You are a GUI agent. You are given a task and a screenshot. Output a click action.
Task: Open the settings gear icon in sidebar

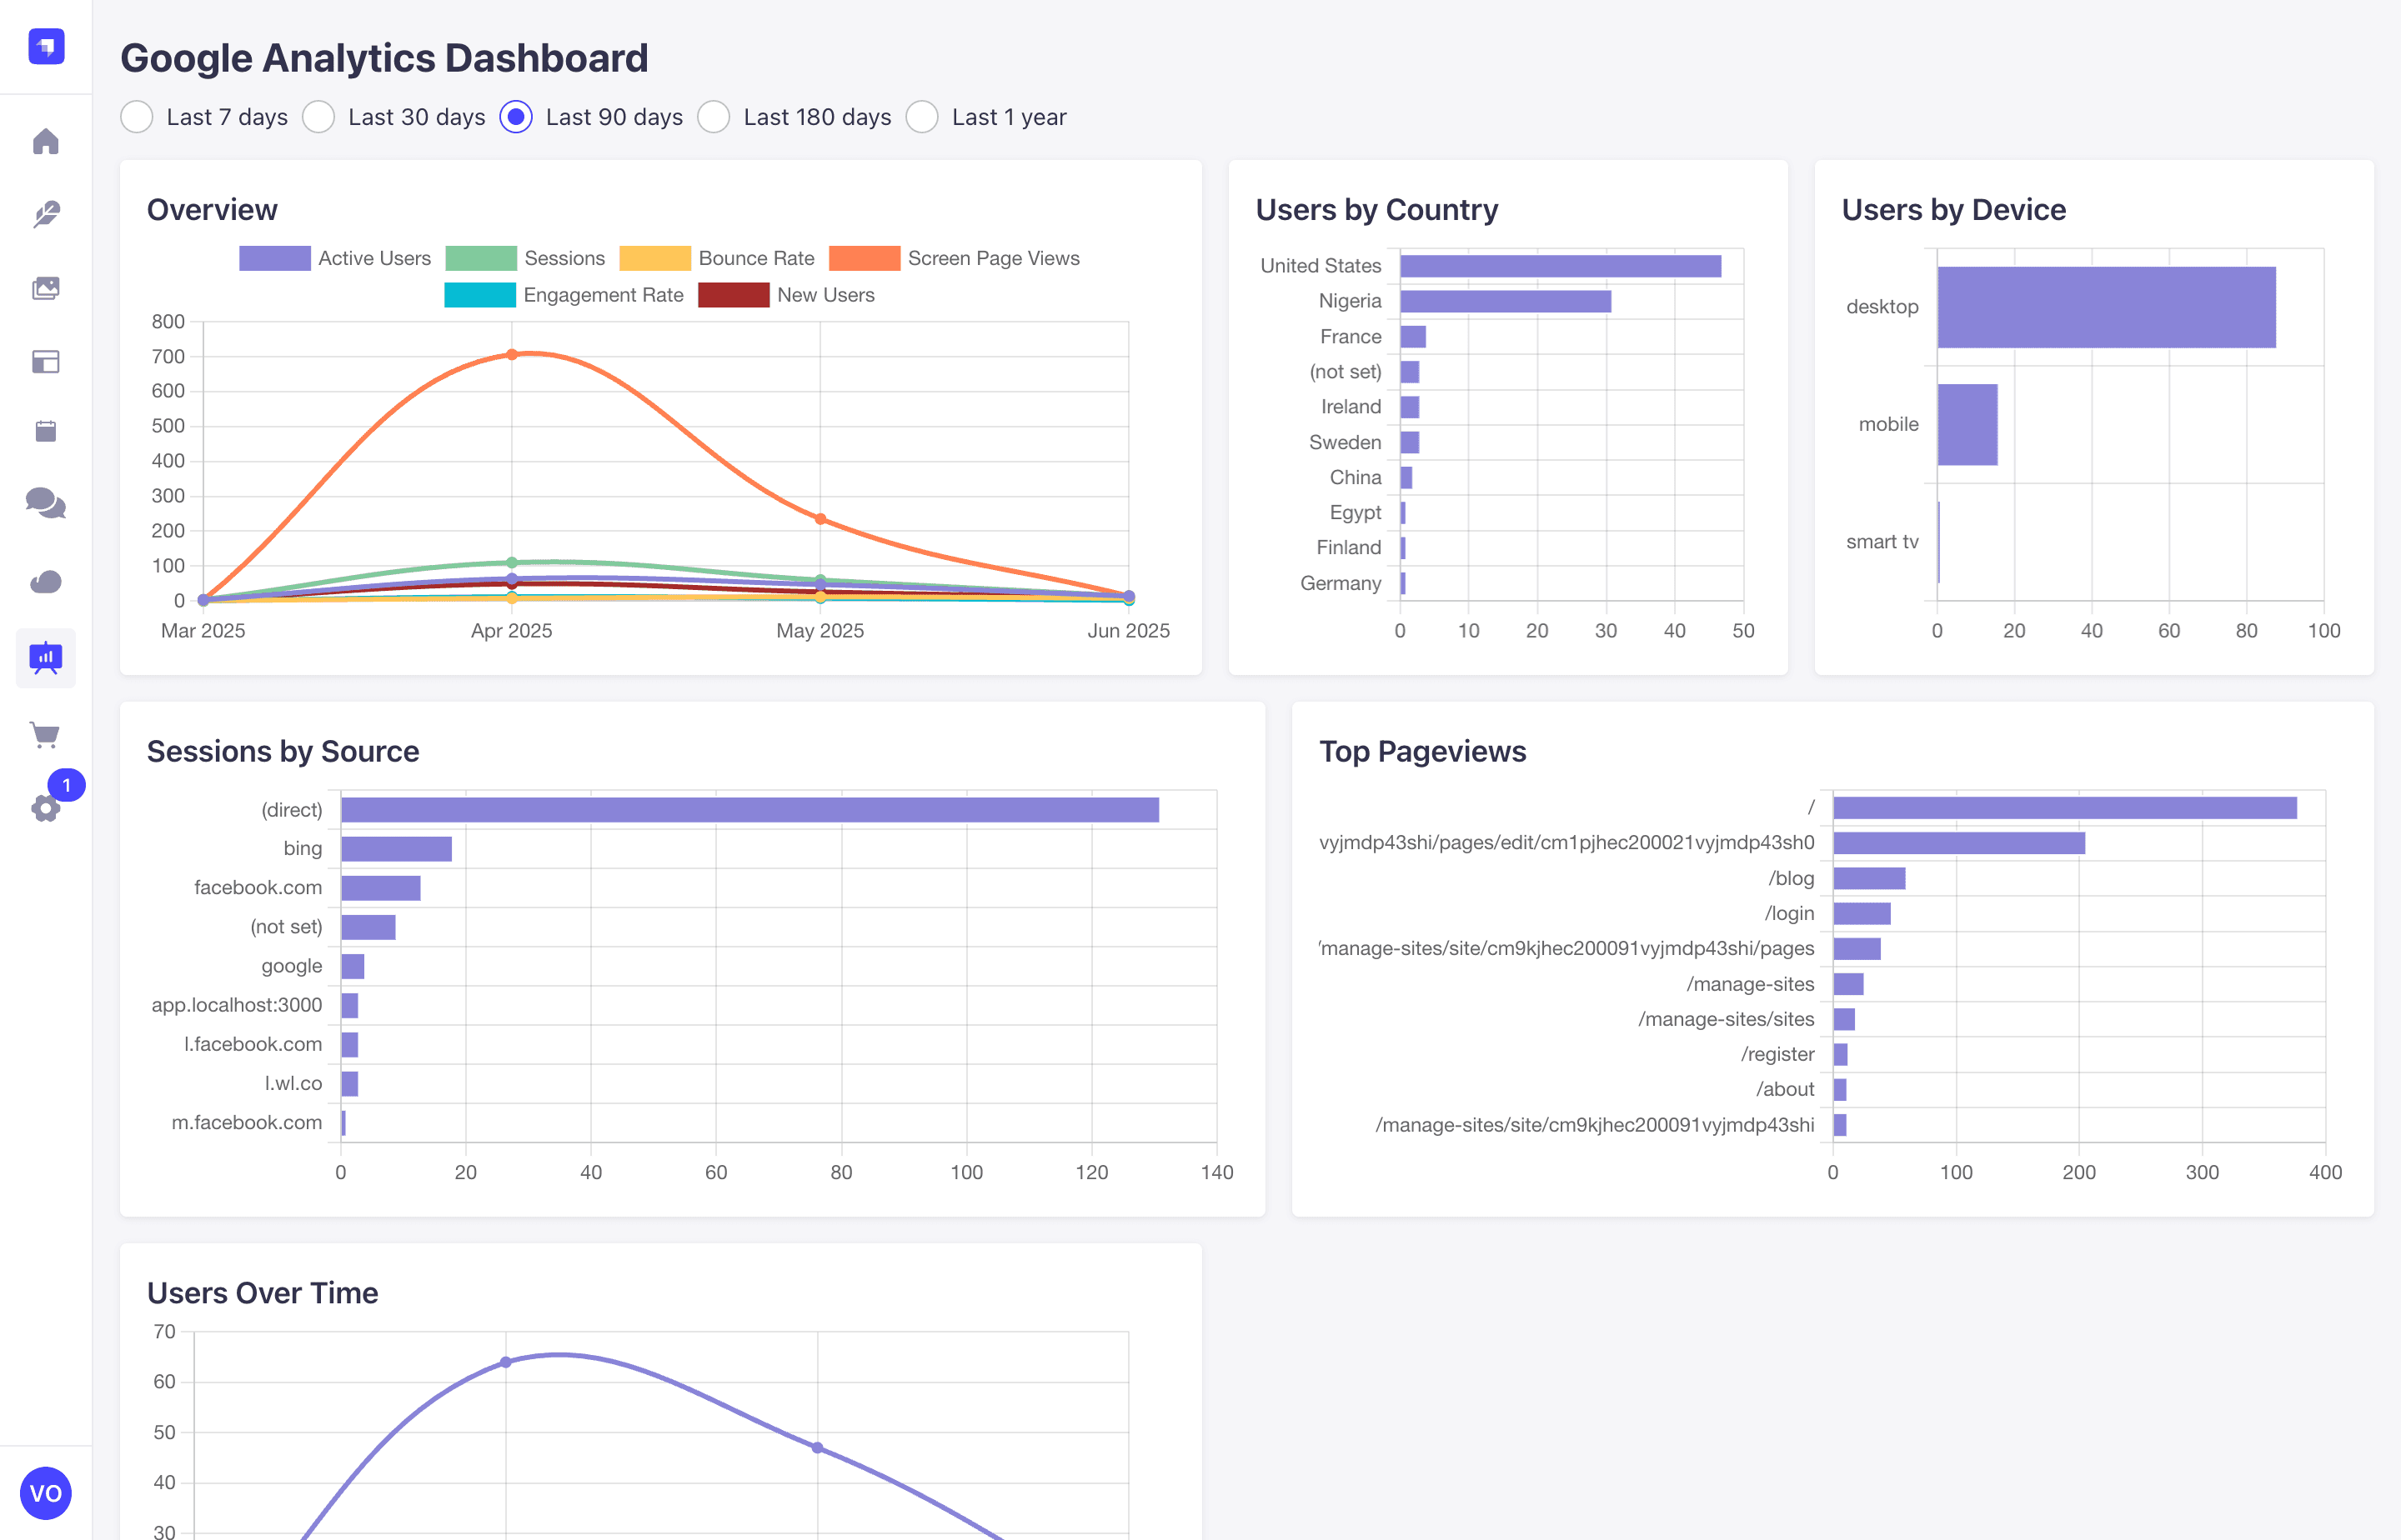[x=45, y=808]
